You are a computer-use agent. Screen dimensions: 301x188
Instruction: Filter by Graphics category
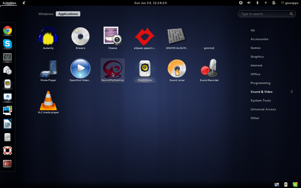coord(257,57)
